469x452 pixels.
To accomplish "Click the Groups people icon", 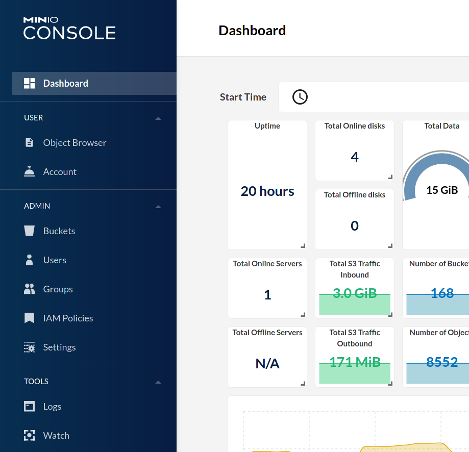I will 30,289.
